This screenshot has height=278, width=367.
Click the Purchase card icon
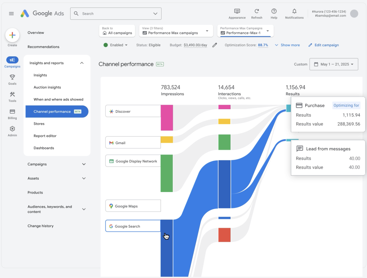pos(299,105)
